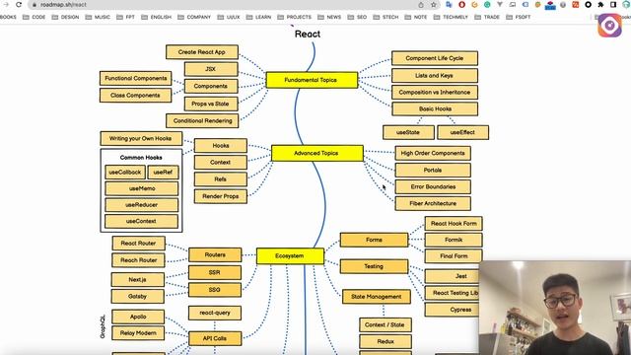Open the UI/UX bookmarks folder
Viewport: 631px width, 355px height.
pyautogui.click(x=229, y=18)
